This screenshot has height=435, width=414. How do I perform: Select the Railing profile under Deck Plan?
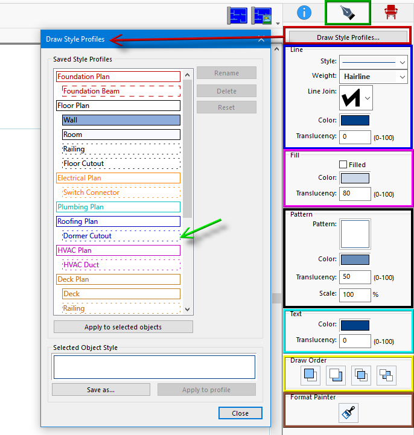click(121, 308)
